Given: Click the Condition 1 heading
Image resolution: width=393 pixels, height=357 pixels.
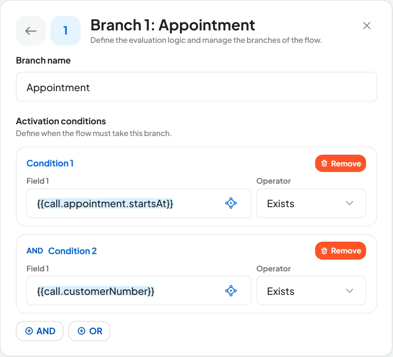Looking at the screenshot, I should (50, 163).
